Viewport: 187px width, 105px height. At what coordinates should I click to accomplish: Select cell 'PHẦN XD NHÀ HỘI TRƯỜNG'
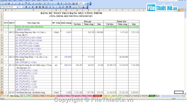point(34,27)
